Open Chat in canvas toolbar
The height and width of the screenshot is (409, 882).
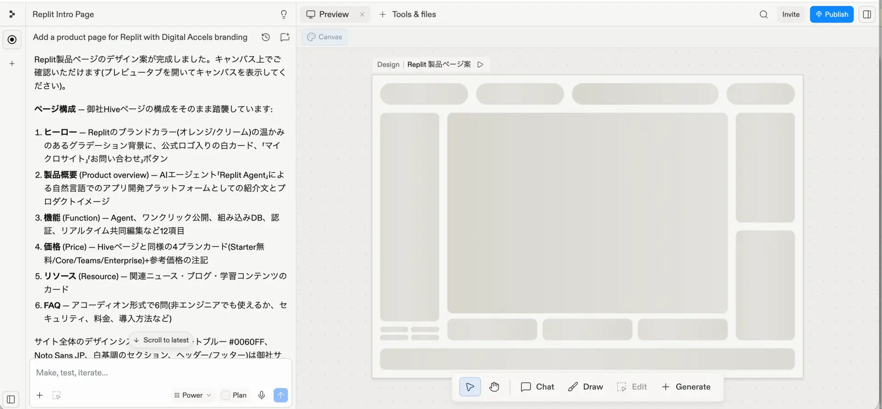point(537,387)
